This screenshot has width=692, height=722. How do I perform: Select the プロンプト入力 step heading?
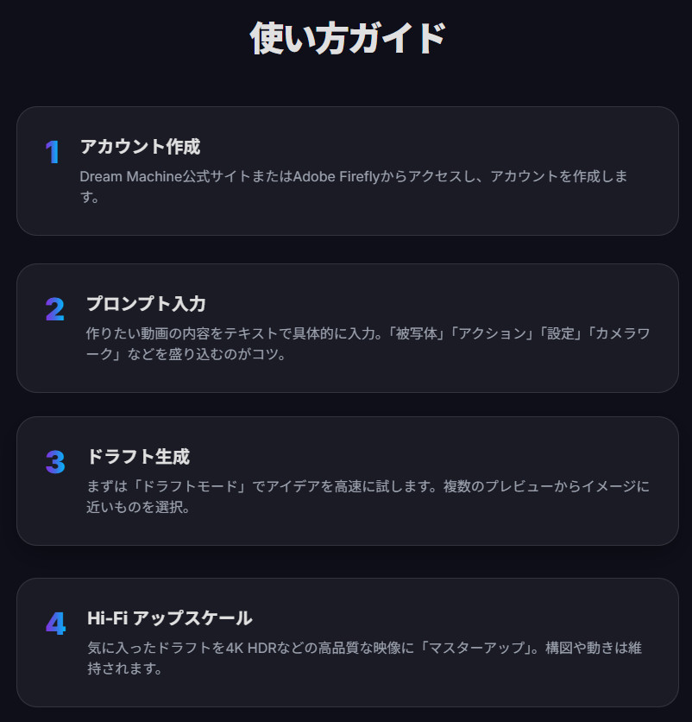(x=146, y=304)
